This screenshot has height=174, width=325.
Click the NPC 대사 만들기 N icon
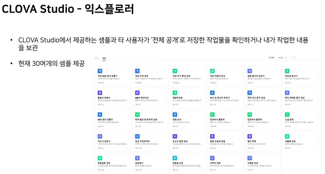[100, 114]
